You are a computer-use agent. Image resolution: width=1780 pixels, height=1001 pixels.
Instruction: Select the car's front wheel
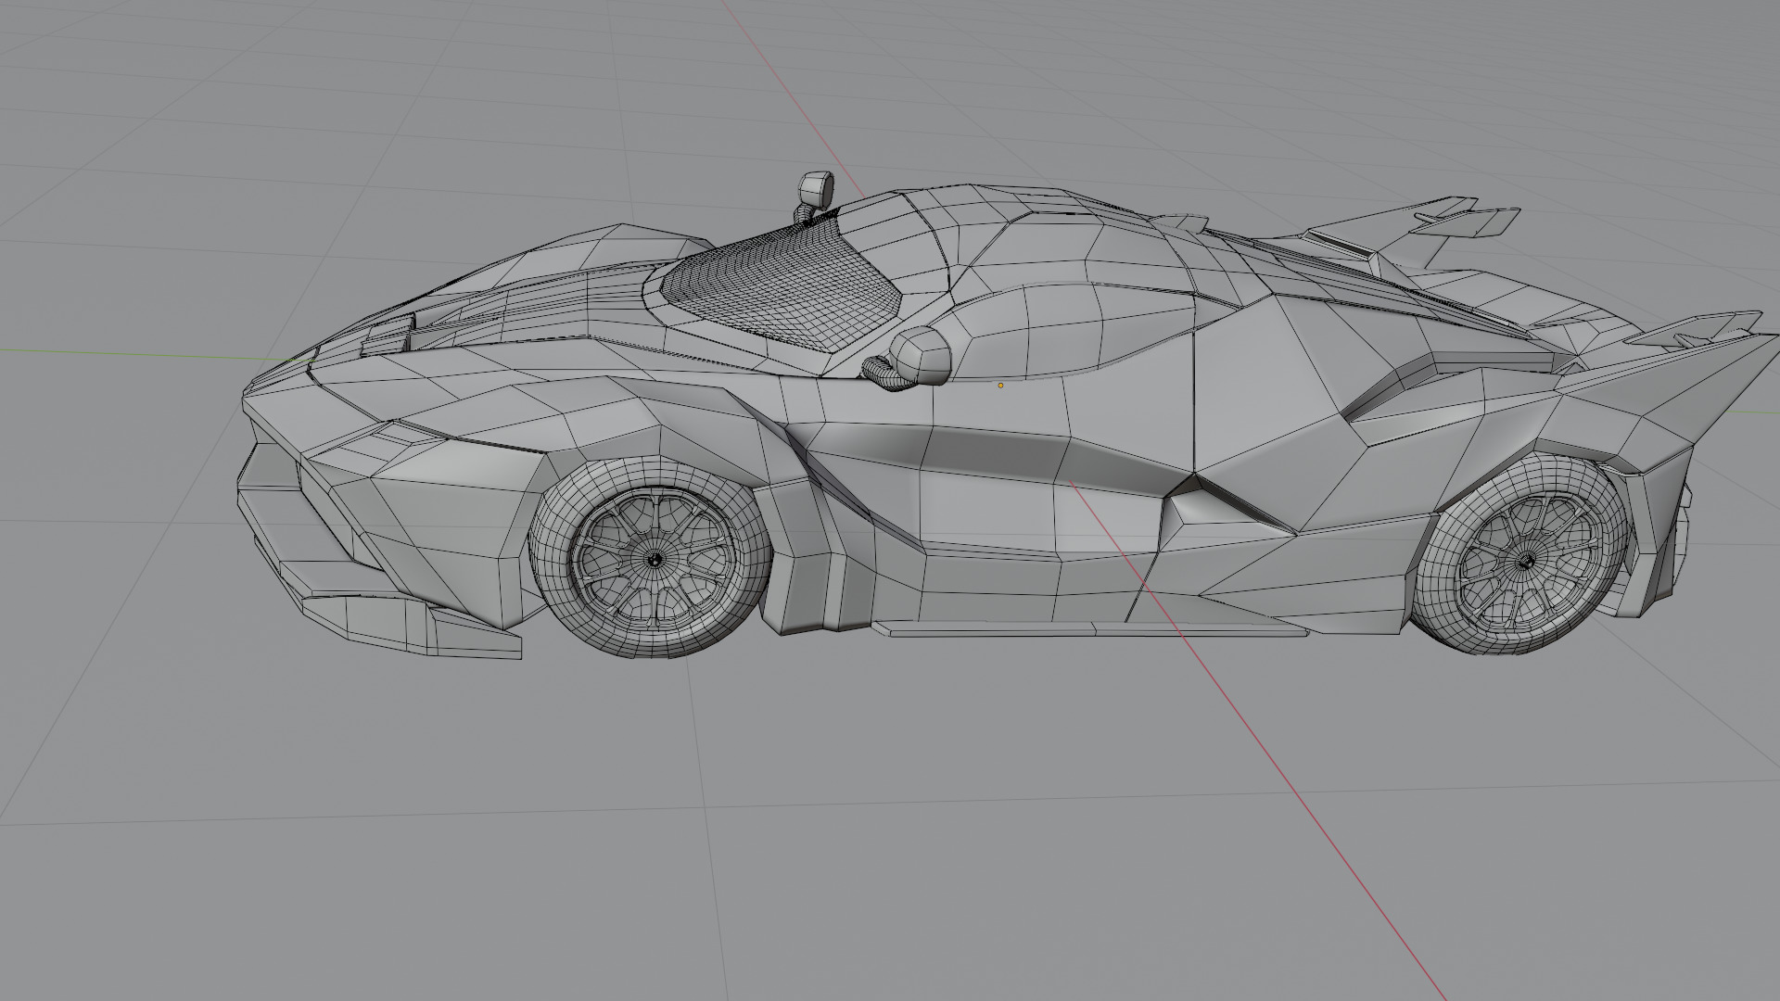(652, 556)
